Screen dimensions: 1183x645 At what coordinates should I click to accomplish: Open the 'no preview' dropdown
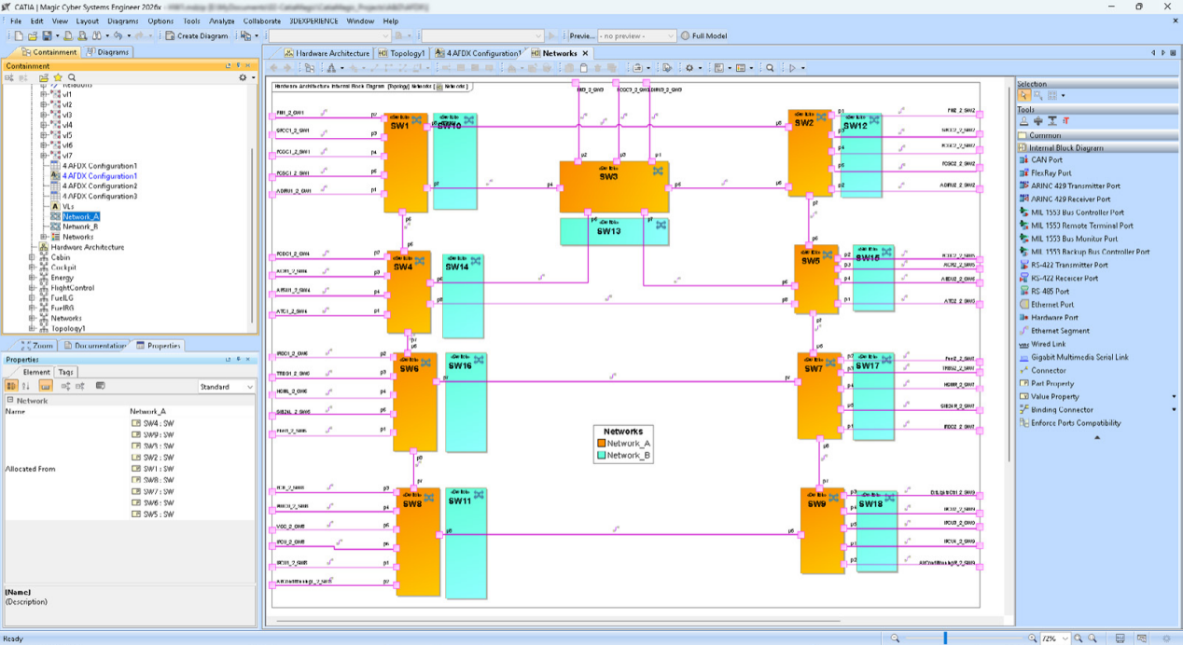tap(637, 35)
